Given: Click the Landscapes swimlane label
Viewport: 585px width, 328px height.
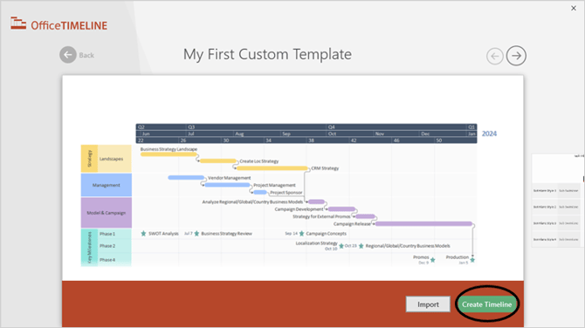Looking at the screenshot, I should click(111, 159).
